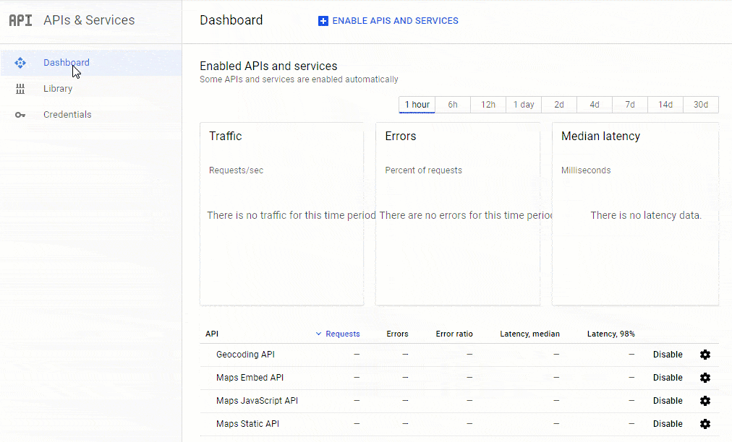Click the Percent of requests label
The height and width of the screenshot is (442, 732).
(423, 170)
